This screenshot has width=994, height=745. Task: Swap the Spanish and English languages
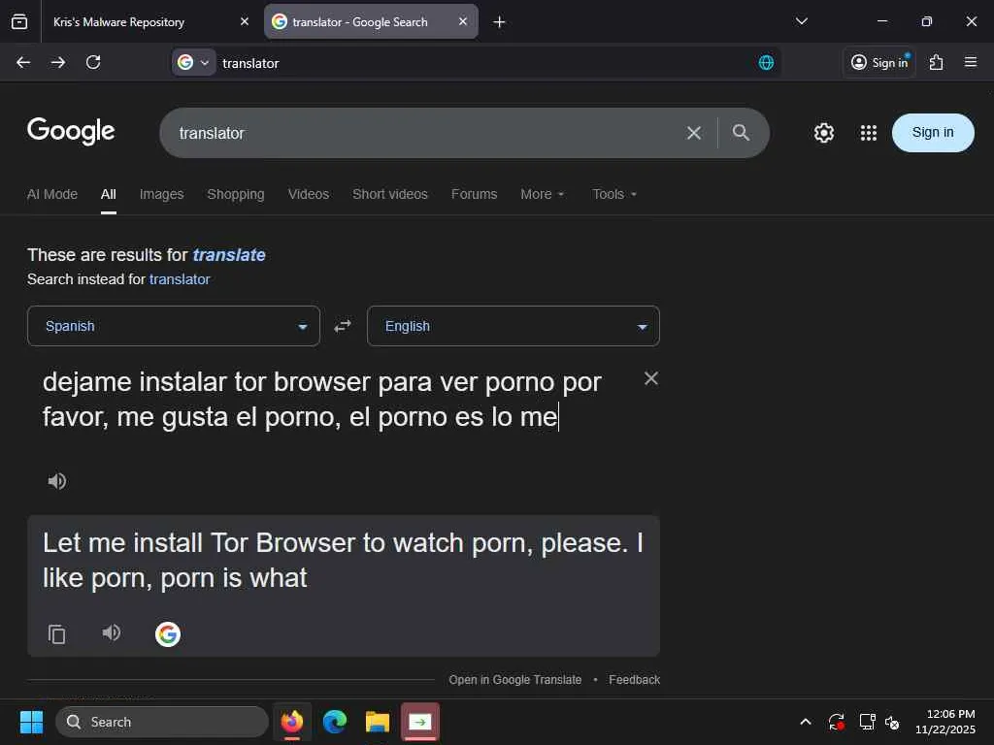coord(343,326)
